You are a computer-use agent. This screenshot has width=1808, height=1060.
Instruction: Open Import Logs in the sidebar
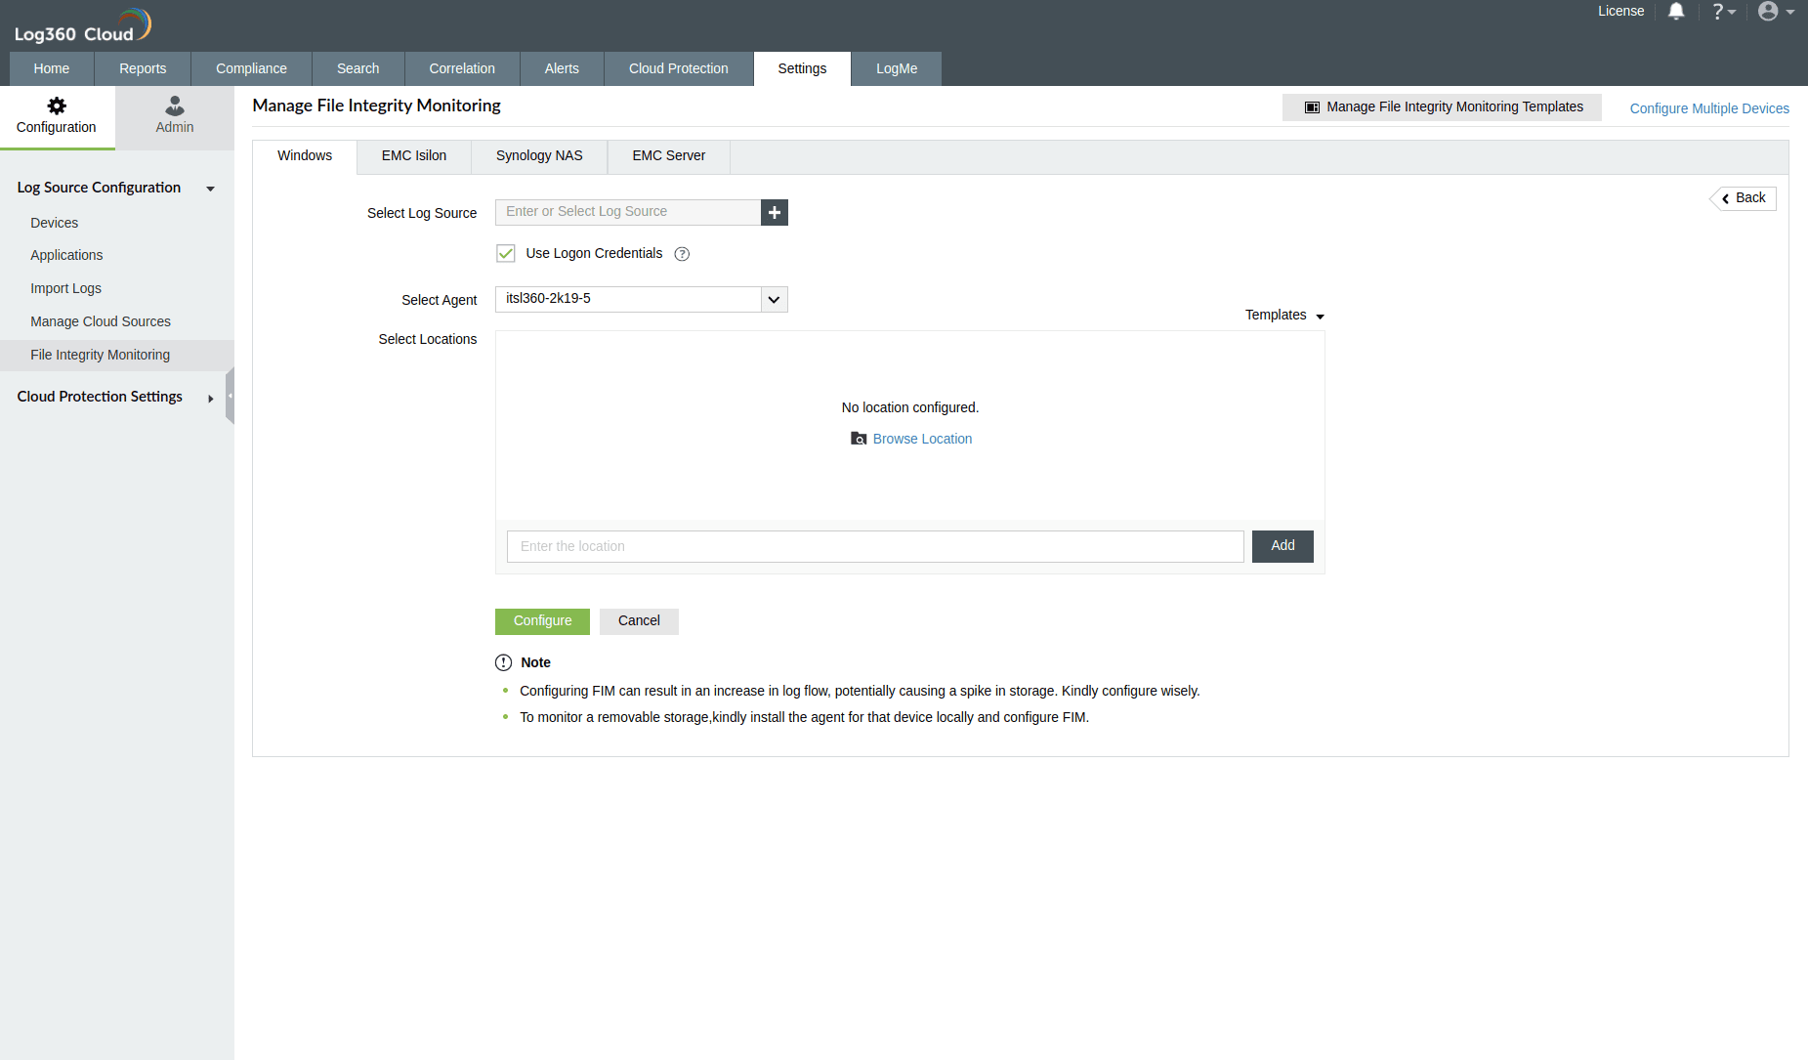(65, 288)
